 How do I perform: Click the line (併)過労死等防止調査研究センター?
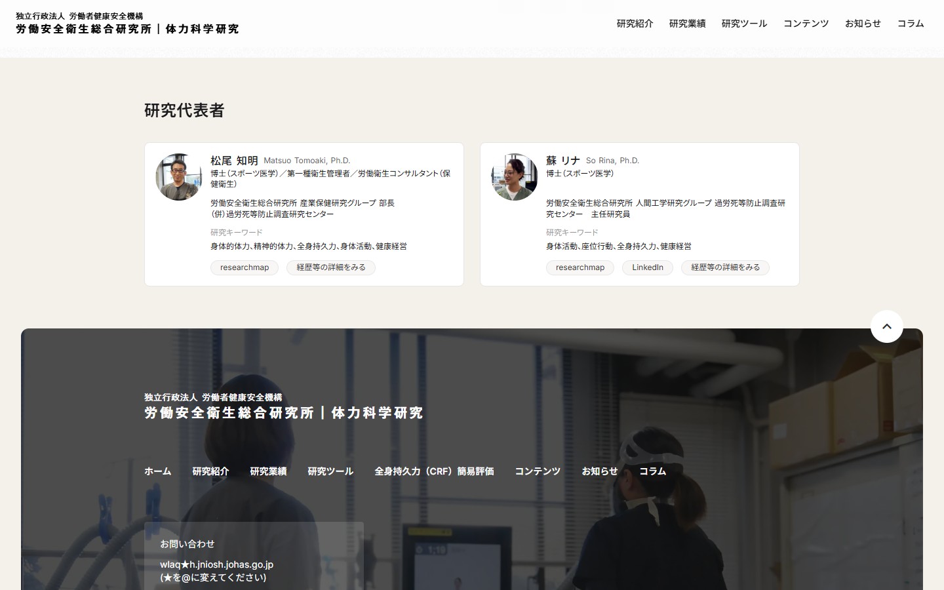(272, 214)
